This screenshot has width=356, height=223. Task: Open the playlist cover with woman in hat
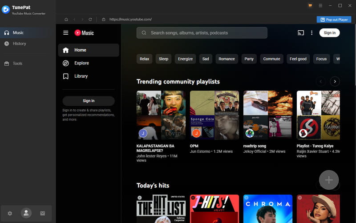click(318, 209)
